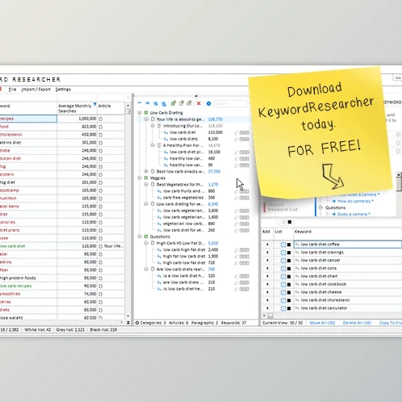Click grey list icon for low carb diet calculator
The image size is (402, 402).
pos(283,308)
